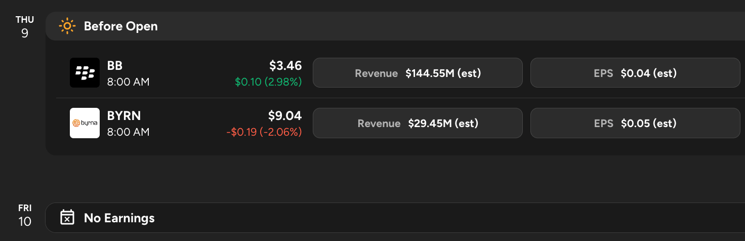Select BYRN Revenue $29.45M estimate box
This screenshot has height=241, width=745.
pos(418,123)
